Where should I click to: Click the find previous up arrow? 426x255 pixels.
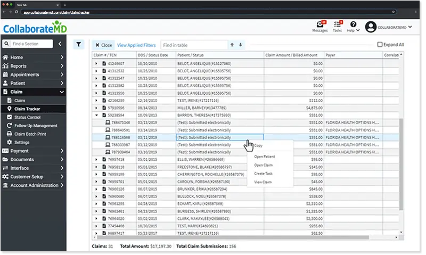coord(232,45)
